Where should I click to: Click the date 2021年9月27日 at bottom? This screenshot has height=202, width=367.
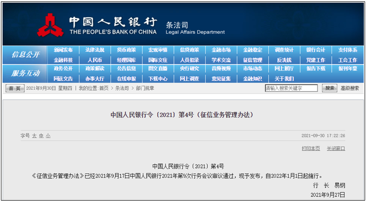tap(328, 195)
